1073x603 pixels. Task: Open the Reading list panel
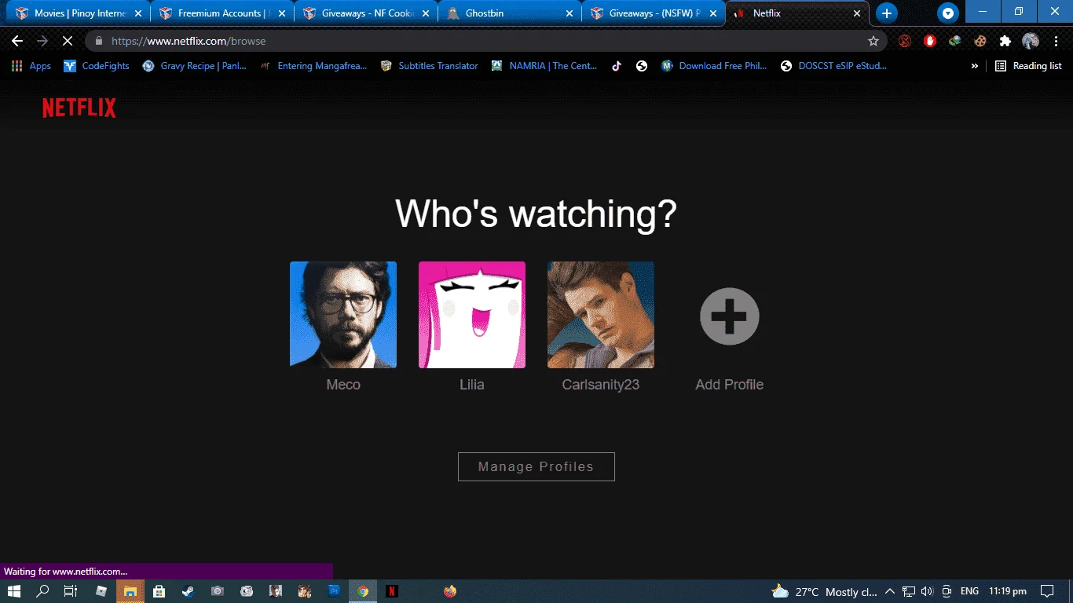tap(1028, 66)
